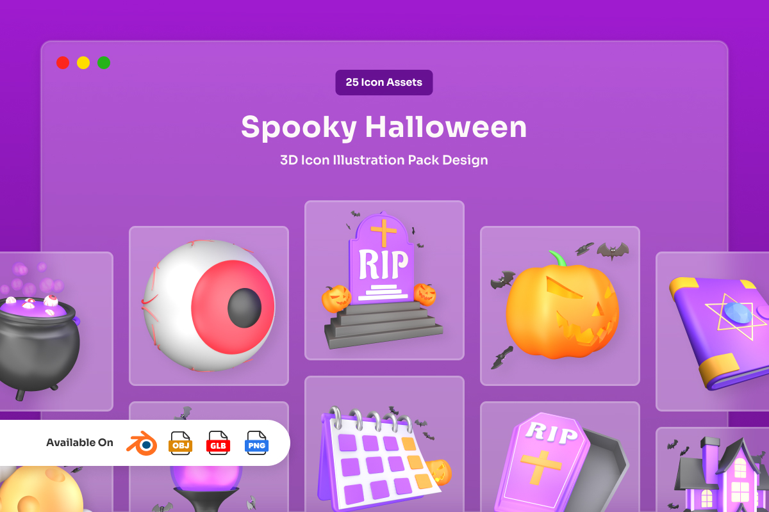The width and height of the screenshot is (769, 512).
Task: Open the haunted house icon tile
Action: click(x=713, y=470)
